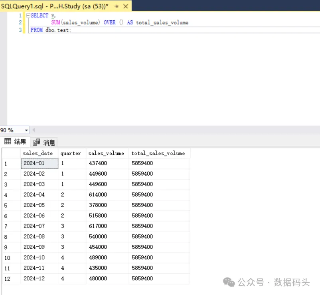The height and width of the screenshot is (295, 320).
Task: Select sales_volume value 437400
Action: pos(107,163)
